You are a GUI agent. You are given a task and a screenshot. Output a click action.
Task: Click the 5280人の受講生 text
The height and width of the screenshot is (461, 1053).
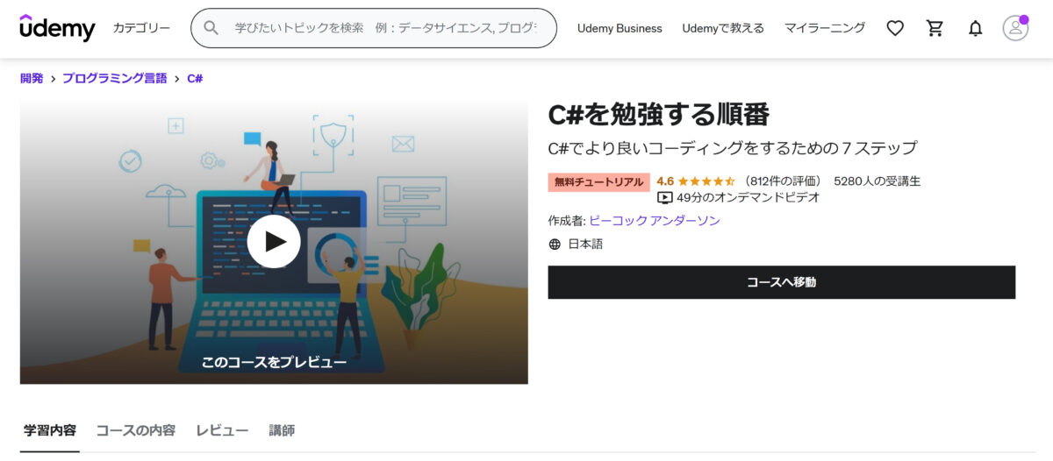pos(877,181)
